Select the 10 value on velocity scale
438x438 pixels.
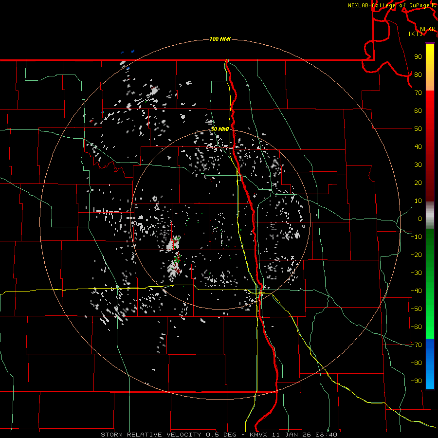[x=418, y=201]
